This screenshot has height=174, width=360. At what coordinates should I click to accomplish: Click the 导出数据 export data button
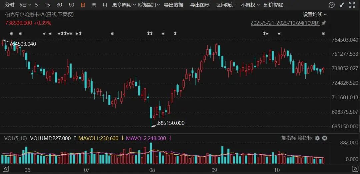pyautogui.click(x=173, y=5)
